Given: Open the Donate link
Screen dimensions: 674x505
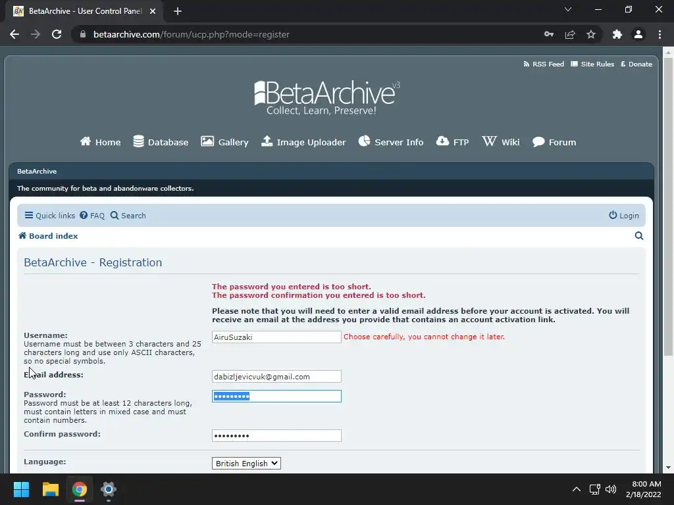Looking at the screenshot, I should pyautogui.click(x=636, y=64).
